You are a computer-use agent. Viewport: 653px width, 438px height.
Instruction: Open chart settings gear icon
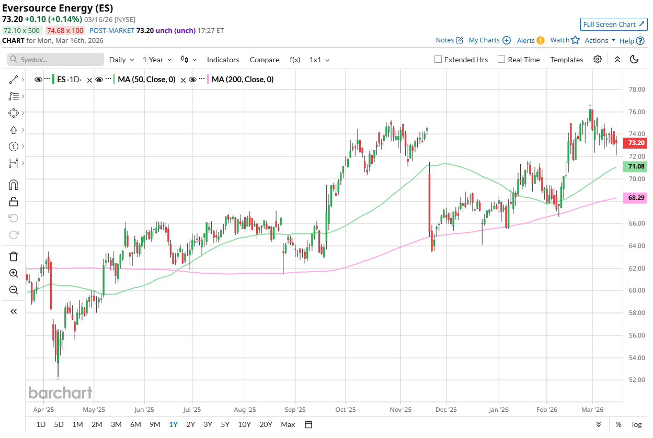click(598, 60)
